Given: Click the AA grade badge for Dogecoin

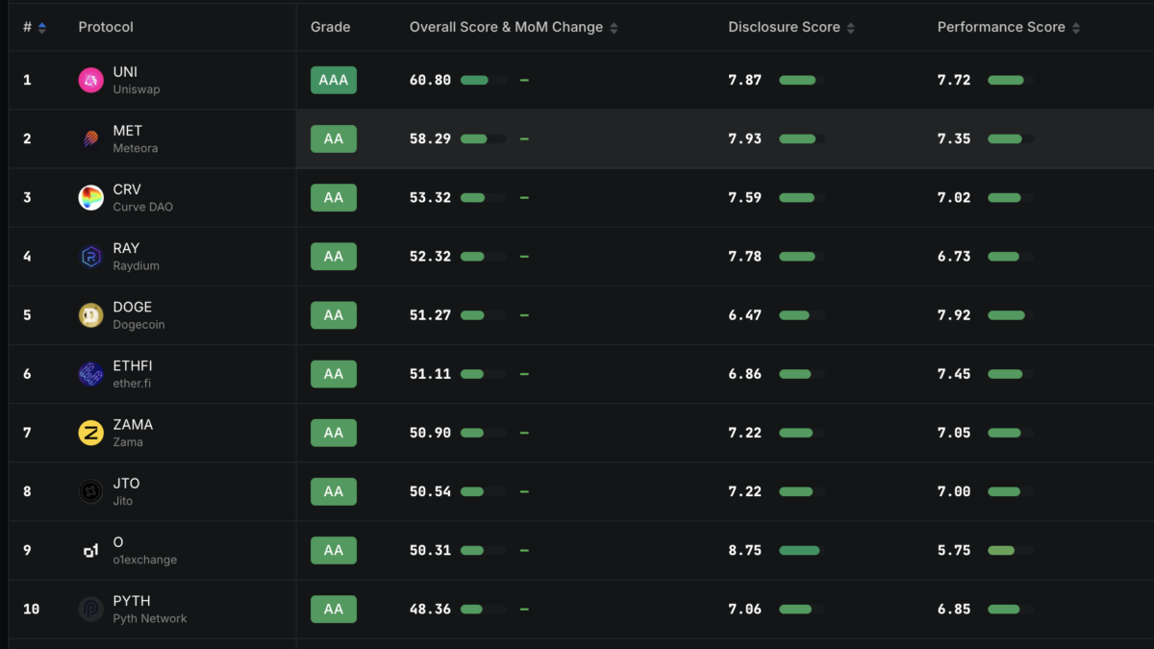Looking at the screenshot, I should pos(334,314).
